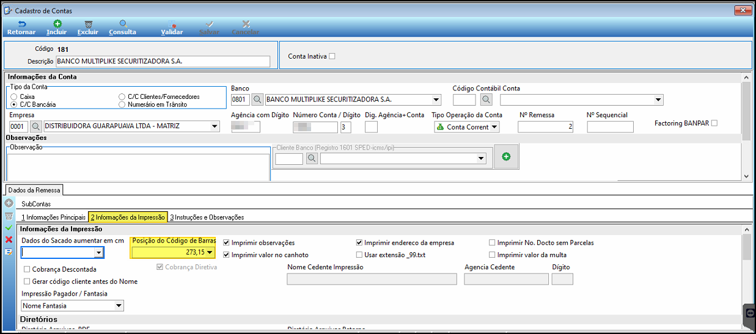Click the gray plus icon in SubContas sidebar
Screen dimensions: 756x334
pos(9,203)
